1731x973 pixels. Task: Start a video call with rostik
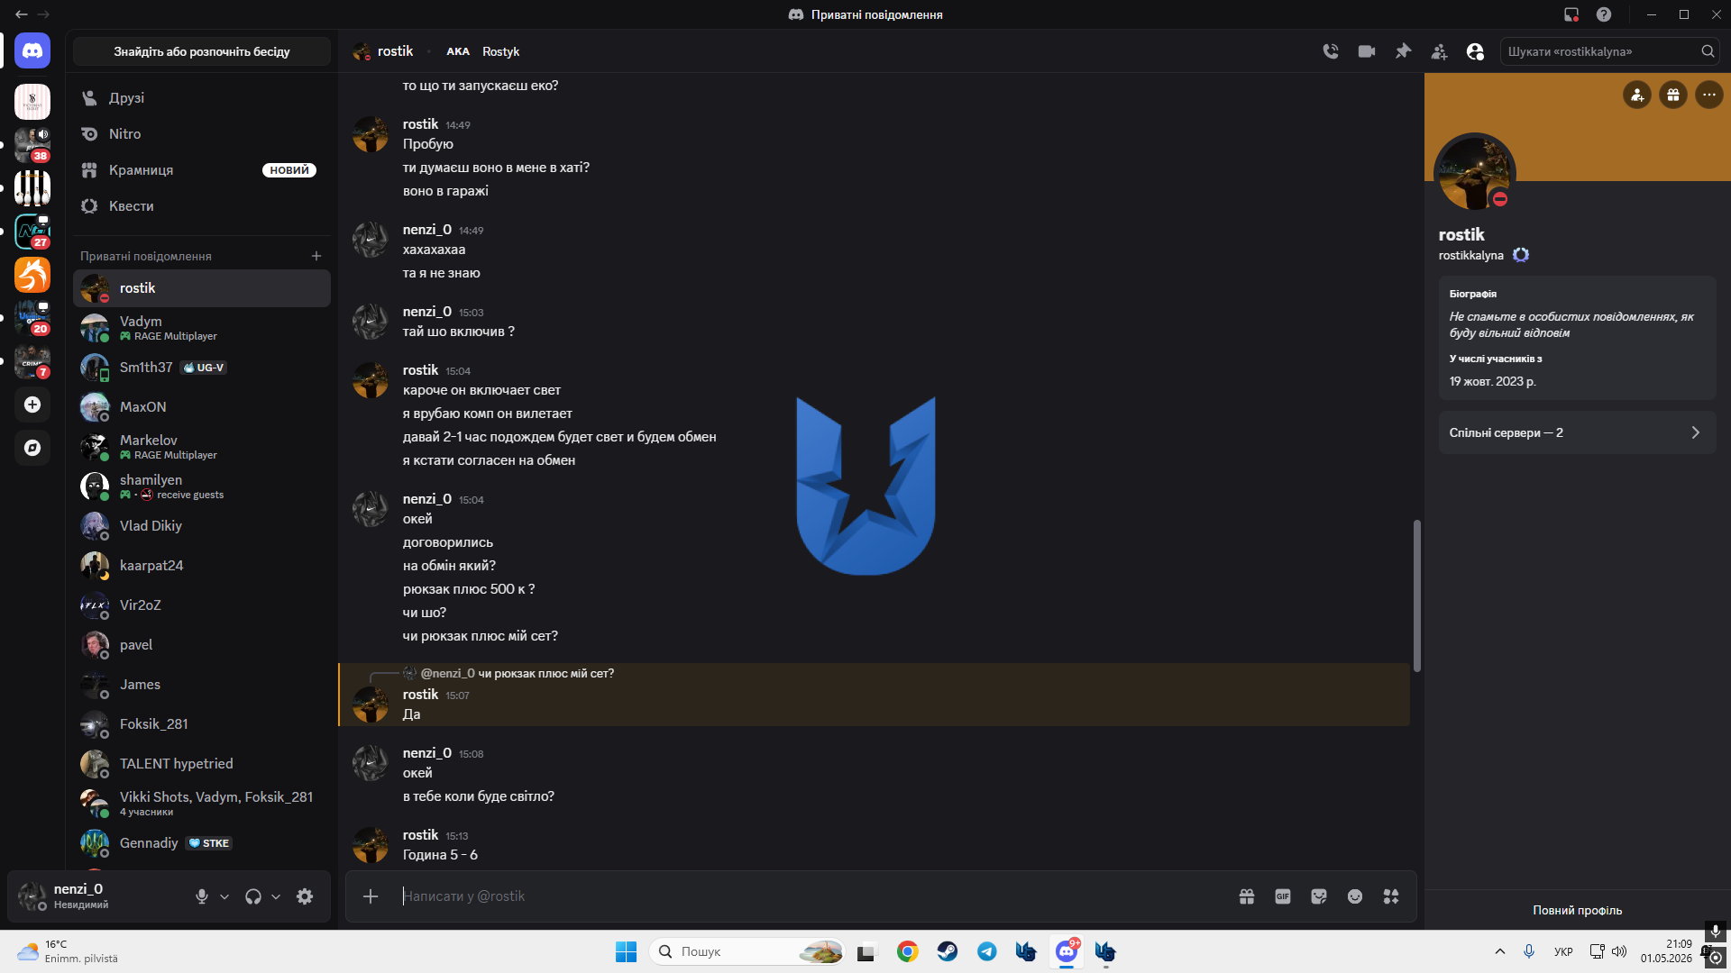1367,51
